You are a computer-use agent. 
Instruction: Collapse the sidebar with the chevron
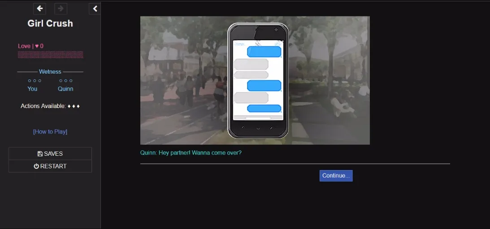click(x=95, y=8)
